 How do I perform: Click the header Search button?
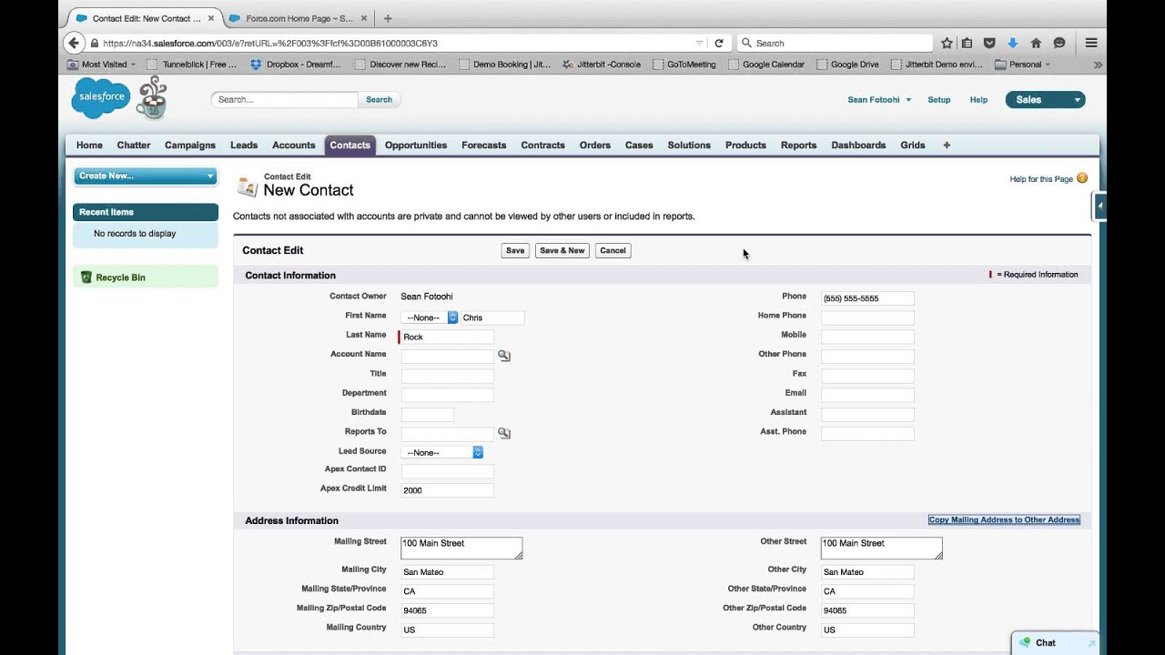379,100
